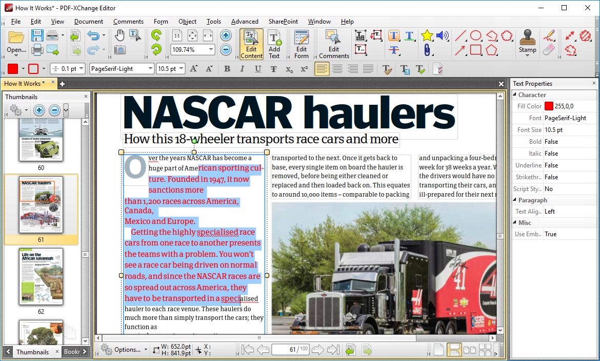Click the Open button
Image resolution: width=600 pixels, height=361 pixels.
pyautogui.click(x=16, y=43)
